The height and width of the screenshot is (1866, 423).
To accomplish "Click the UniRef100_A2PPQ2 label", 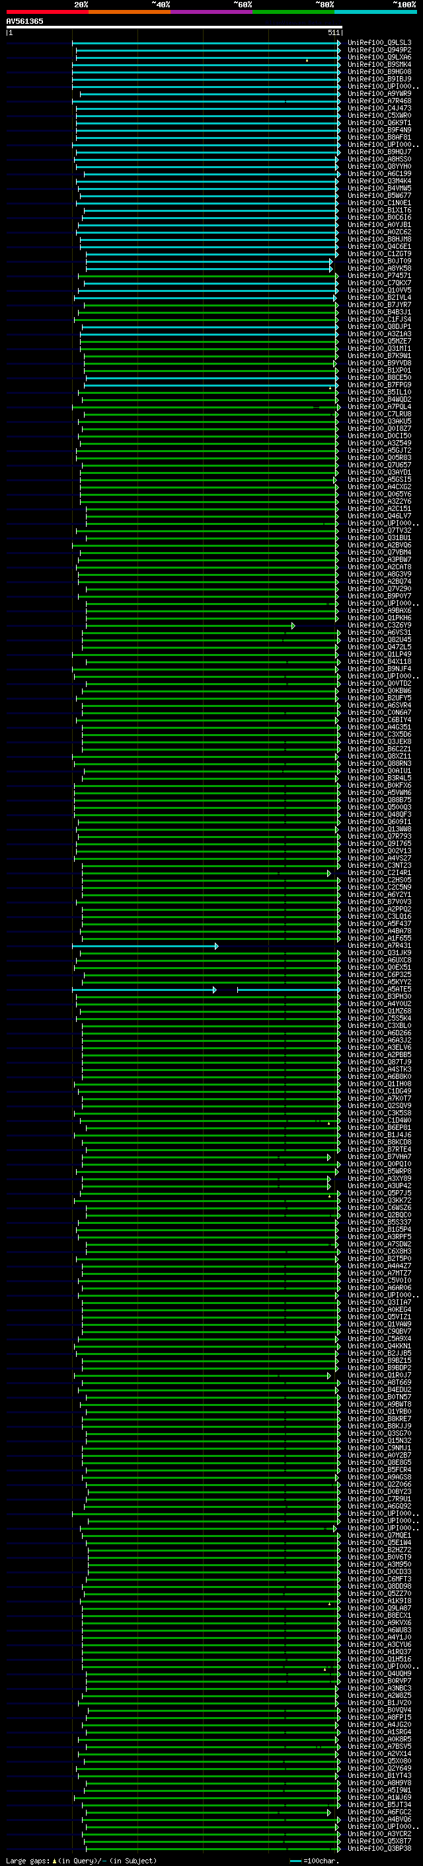I will click(x=379, y=909).
